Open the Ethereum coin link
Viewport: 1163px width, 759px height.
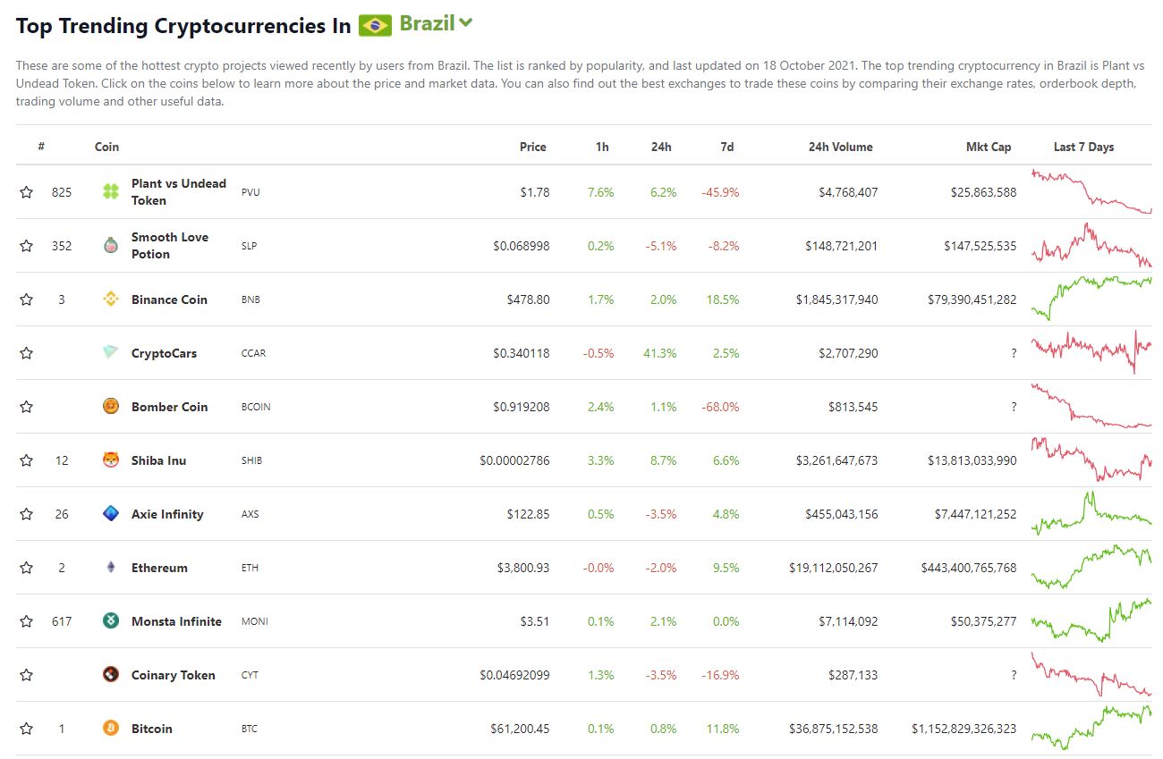(x=159, y=568)
